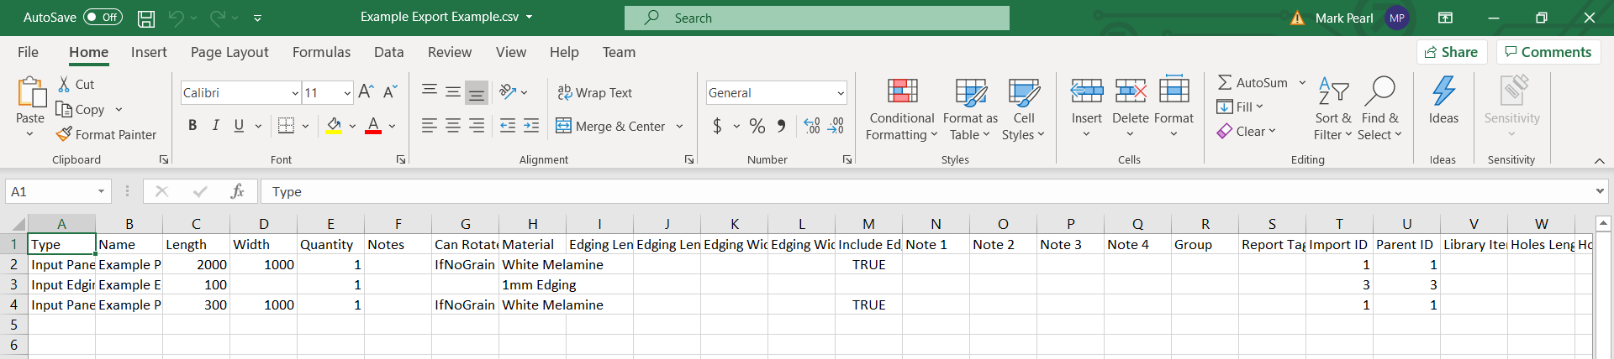Toggle Bold formatting
This screenshot has height=359, width=1614.
[193, 126]
